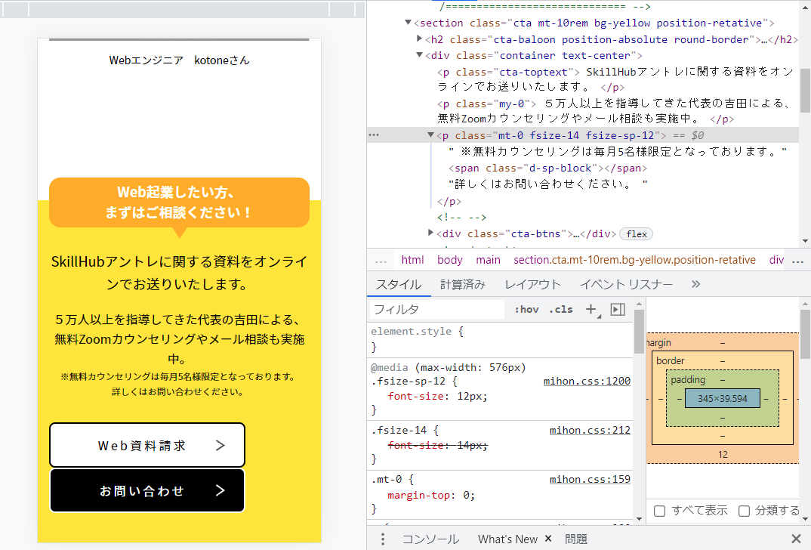Click the margin-top 0 declaration
This screenshot has width=811, height=550.
pos(431,496)
